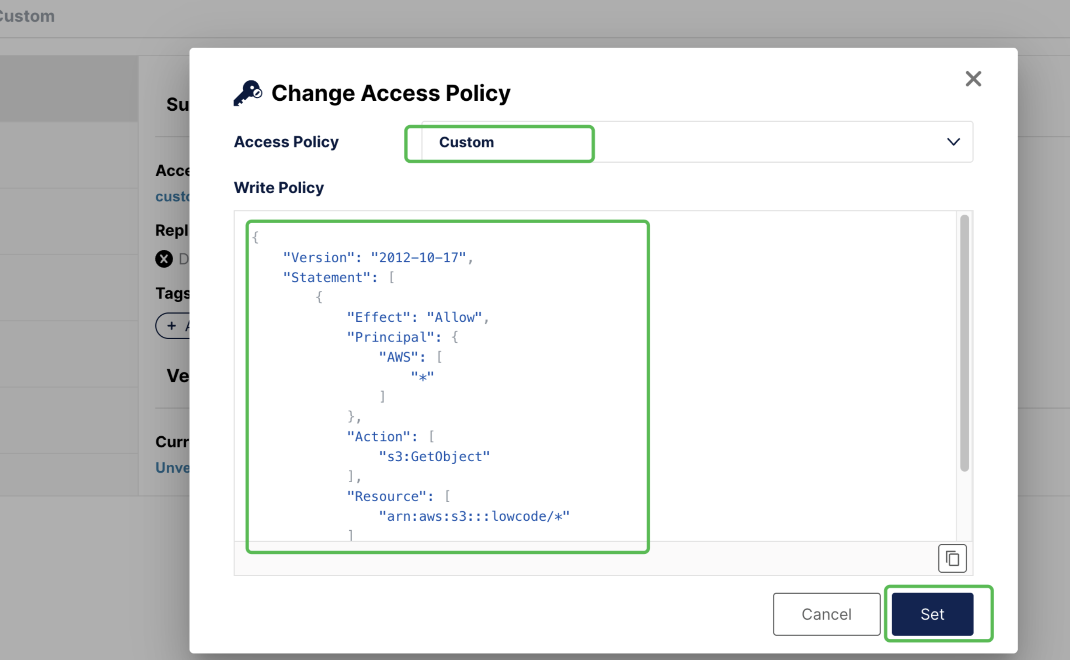Click the copy-to-clipboard icon below the policy editor

click(952, 558)
